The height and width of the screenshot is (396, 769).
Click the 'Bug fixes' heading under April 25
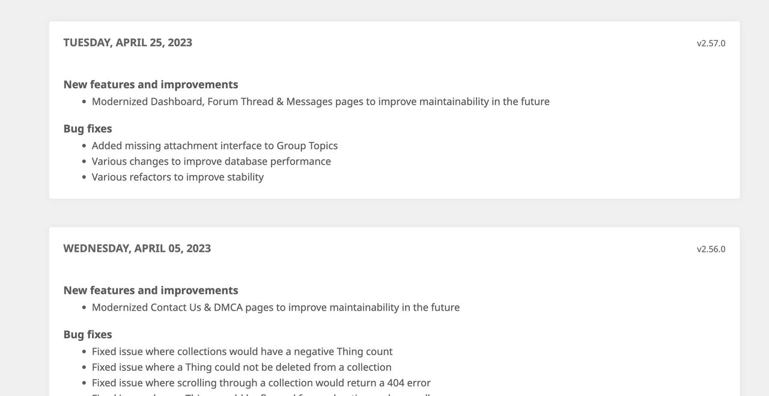click(x=88, y=129)
